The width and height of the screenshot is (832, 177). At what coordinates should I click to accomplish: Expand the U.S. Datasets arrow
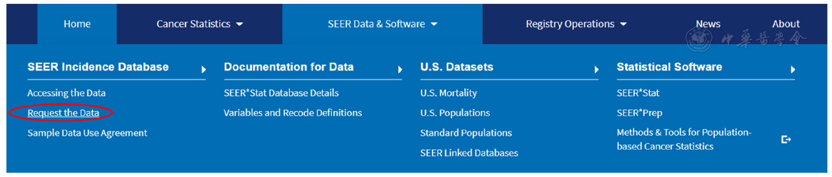pyautogui.click(x=596, y=70)
